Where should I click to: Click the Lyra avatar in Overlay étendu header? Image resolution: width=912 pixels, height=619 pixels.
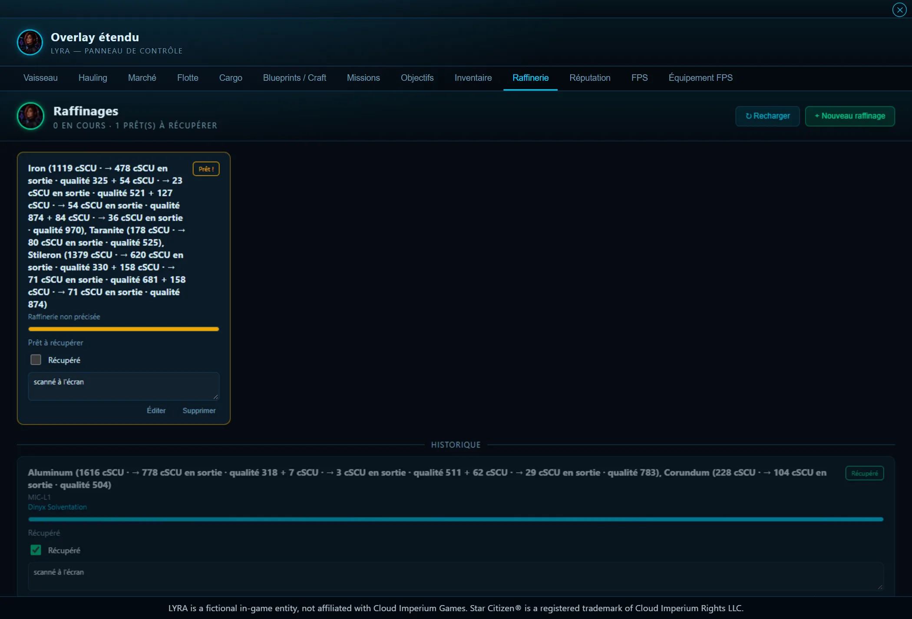[30, 42]
